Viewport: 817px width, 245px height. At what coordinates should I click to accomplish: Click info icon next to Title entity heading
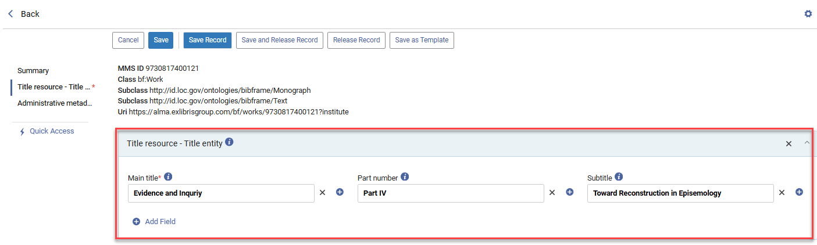click(x=230, y=142)
